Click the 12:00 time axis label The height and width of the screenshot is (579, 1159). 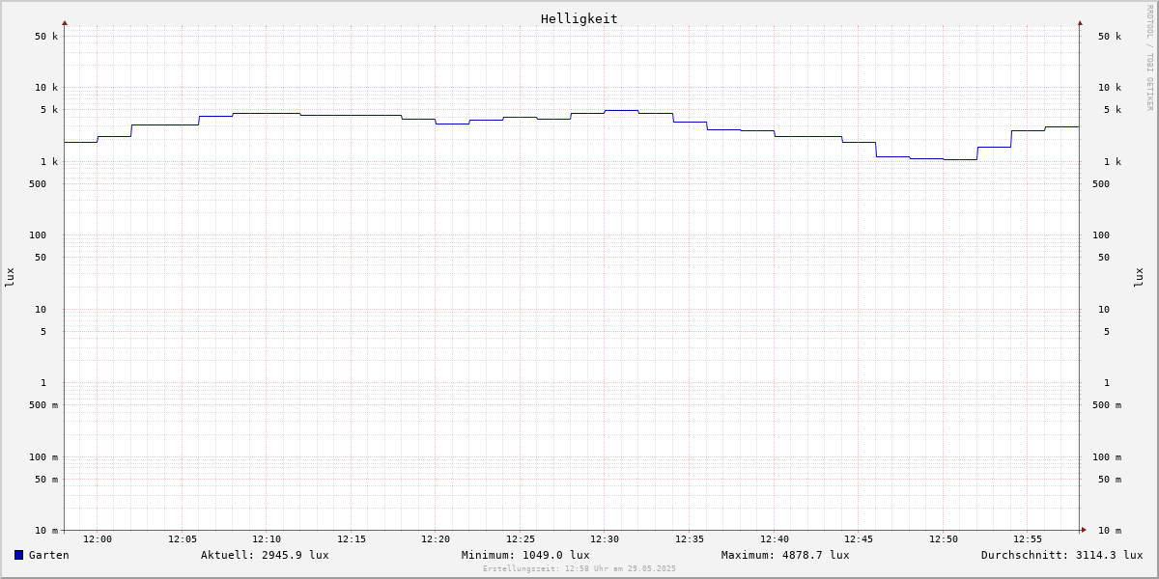click(x=98, y=539)
